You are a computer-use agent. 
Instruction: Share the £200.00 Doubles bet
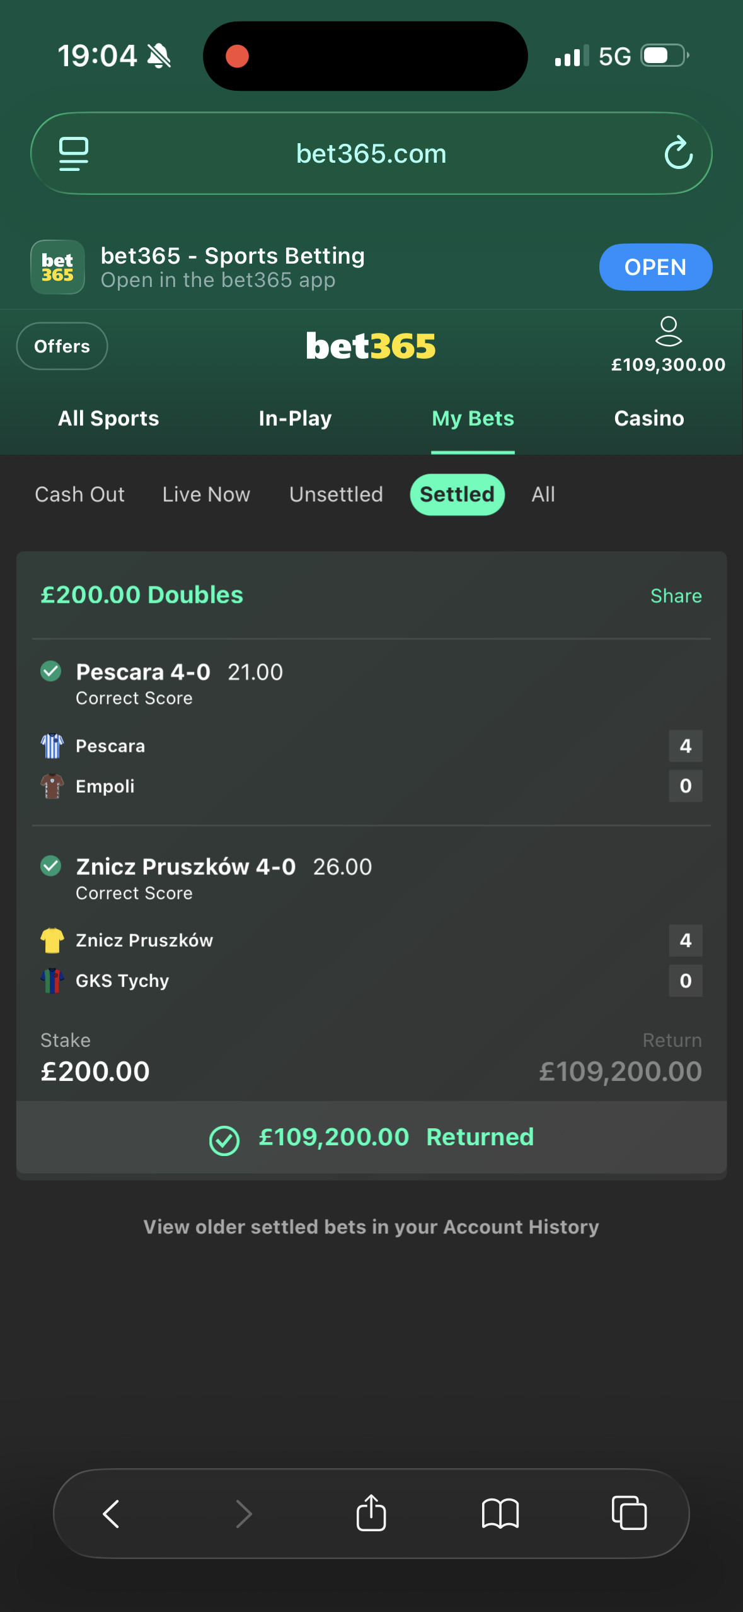point(676,596)
